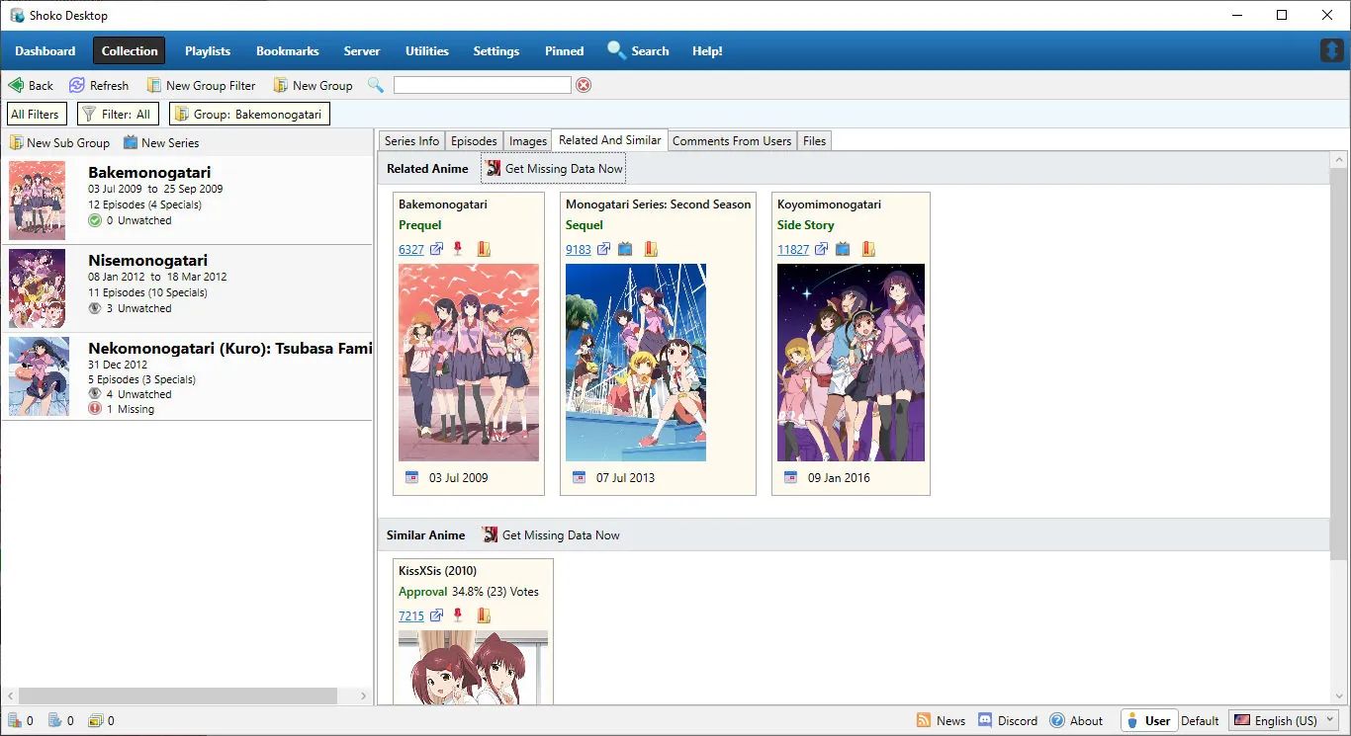Open the Help! menu
The width and height of the screenshot is (1351, 736).
pos(707,50)
